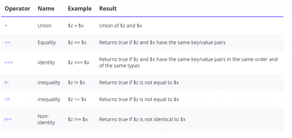Screen dimensions: 292x138
Task: Click the $z <> $x example cell
Action: 77,99
